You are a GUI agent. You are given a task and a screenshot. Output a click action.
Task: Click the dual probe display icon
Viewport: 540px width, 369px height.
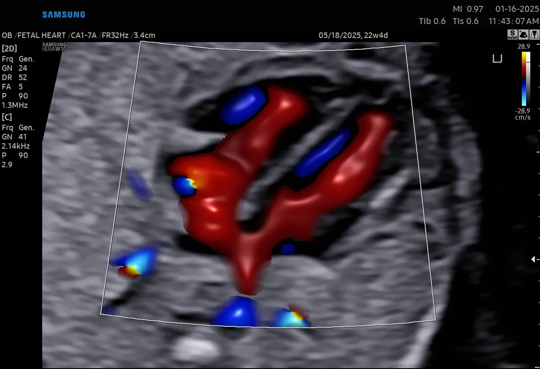tap(534, 35)
